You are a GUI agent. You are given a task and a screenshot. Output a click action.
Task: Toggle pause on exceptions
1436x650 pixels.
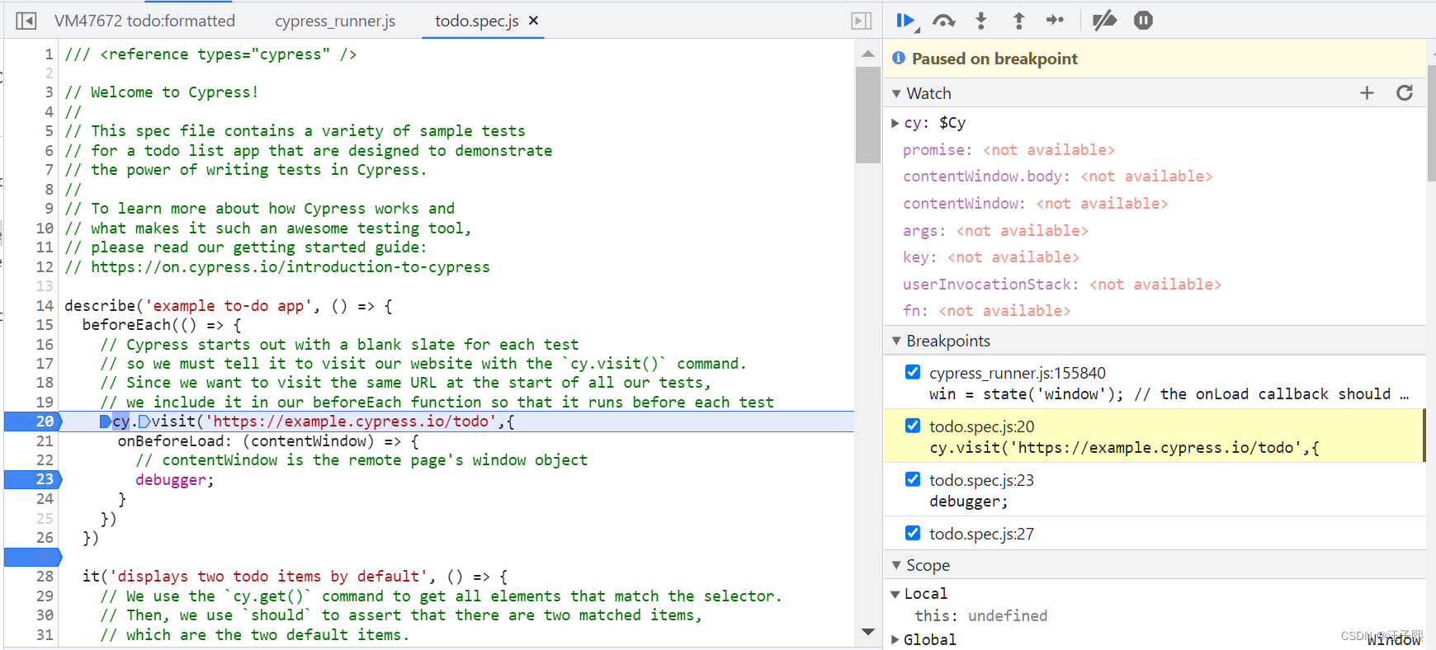point(1143,21)
